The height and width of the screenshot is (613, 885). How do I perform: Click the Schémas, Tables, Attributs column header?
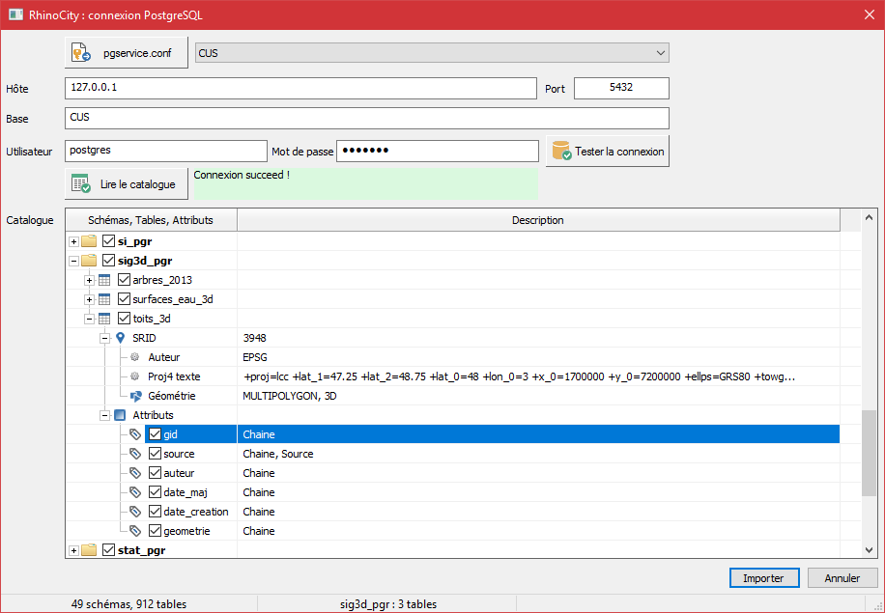pos(151,220)
